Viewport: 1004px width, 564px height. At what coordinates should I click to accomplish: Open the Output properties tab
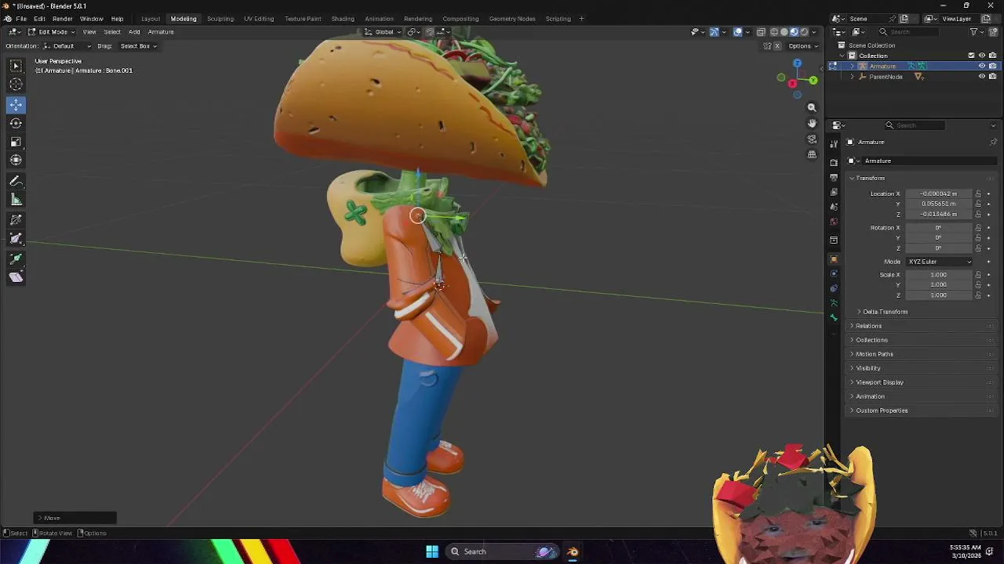[x=834, y=178]
